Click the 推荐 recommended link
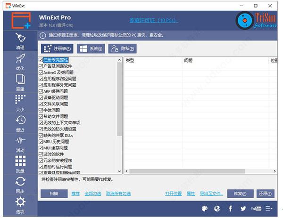This screenshot has width=283, height=218. (75, 194)
